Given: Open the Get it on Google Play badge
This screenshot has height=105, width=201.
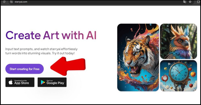Looking at the screenshot, I should [52, 82].
